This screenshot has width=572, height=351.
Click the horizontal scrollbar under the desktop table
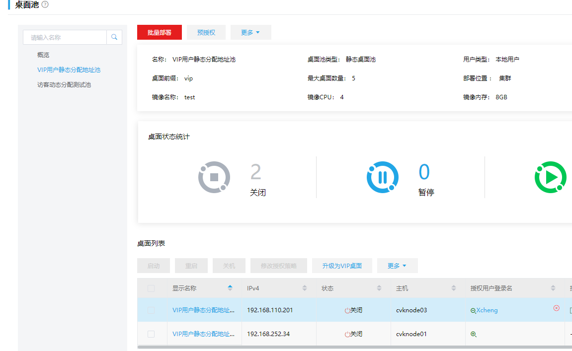tap(348, 348)
